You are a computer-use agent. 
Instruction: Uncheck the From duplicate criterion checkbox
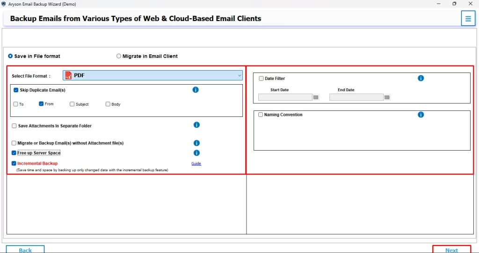pyautogui.click(x=41, y=104)
